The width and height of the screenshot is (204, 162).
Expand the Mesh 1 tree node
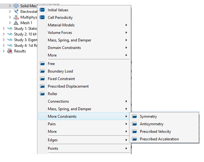[10, 23]
